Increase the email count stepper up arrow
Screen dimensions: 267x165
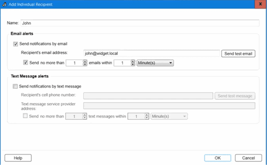(85, 62)
